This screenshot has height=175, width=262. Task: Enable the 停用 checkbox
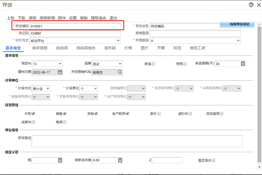[185, 64]
